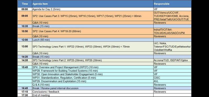Select the CISC responsible cell
The image size is (209, 97).
[172, 78]
